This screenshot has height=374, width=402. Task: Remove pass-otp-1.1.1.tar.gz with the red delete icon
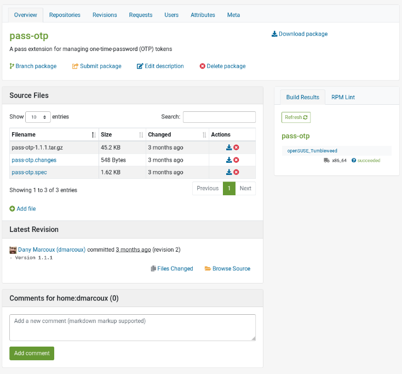(x=237, y=148)
